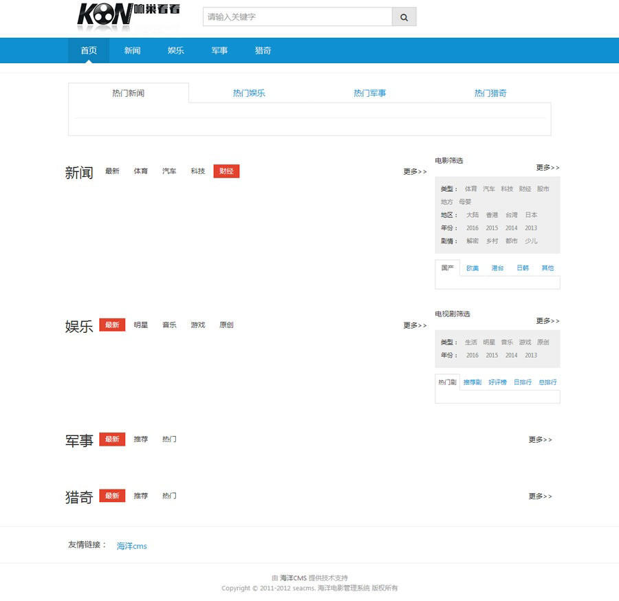Filter 电影筛选 by region 日本
Viewport: 619px width, 601px height.
531,215
